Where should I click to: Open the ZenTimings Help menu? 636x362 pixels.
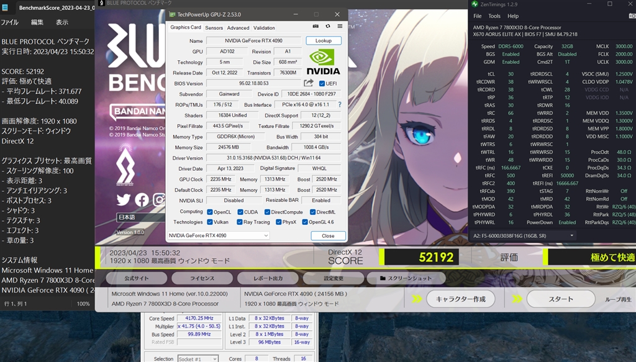(512, 16)
